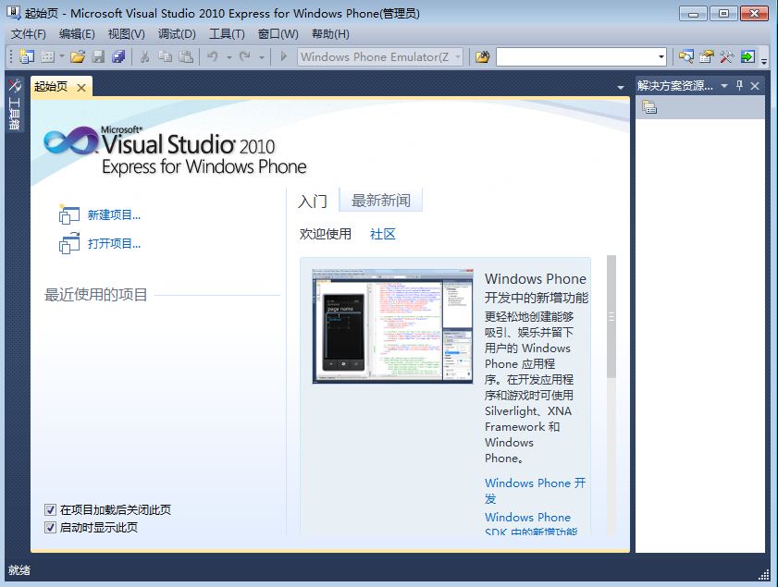Click the Paste clipboard icon

coord(186,57)
